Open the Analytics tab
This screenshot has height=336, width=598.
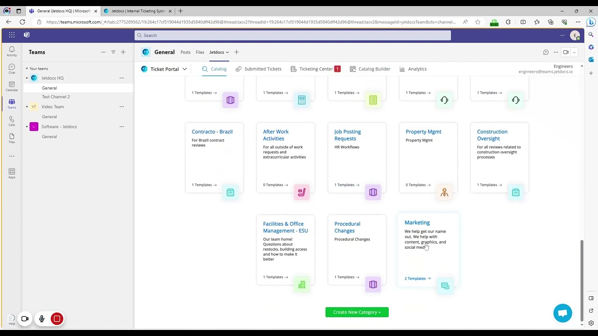point(413,69)
